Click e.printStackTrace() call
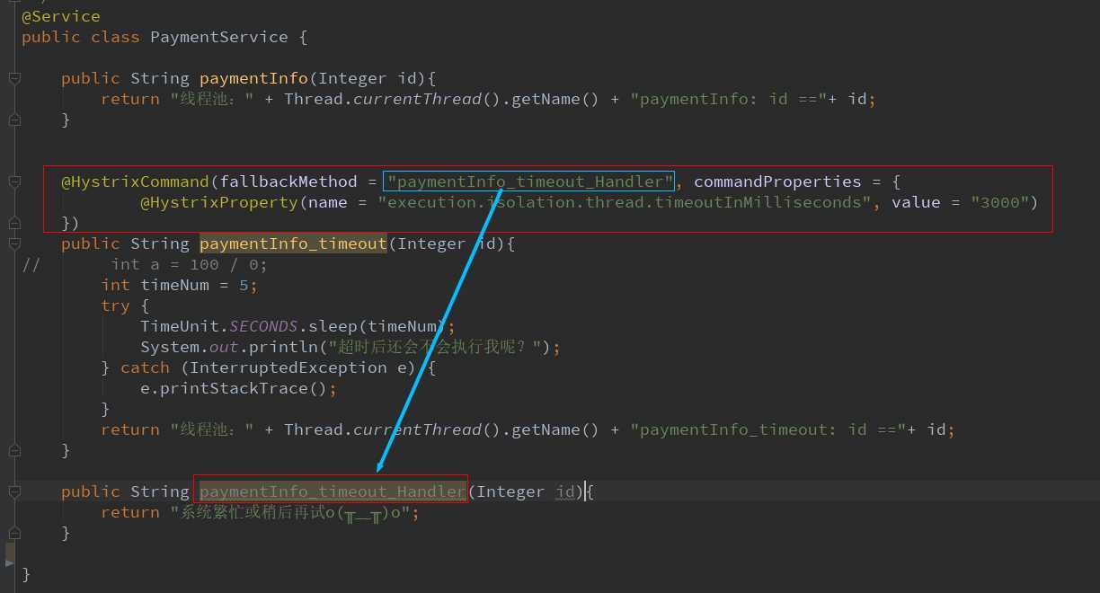The width and height of the screenshot is (1100, 593). point(239,388)
